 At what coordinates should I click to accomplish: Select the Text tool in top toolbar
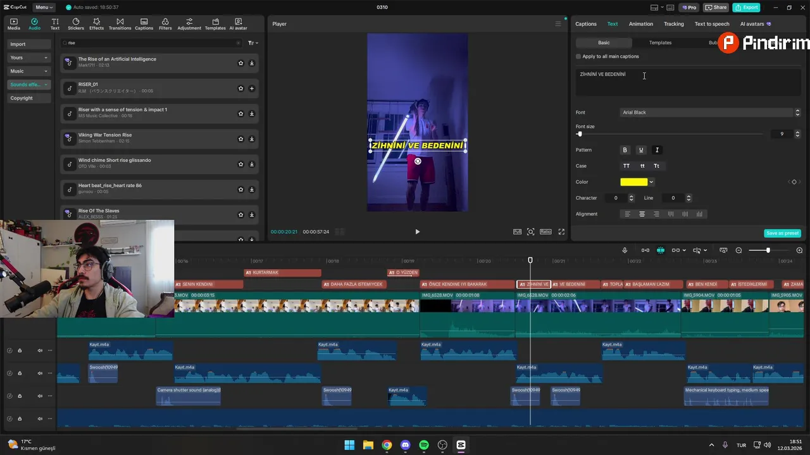pyautogui.click(x=55, y=24)
